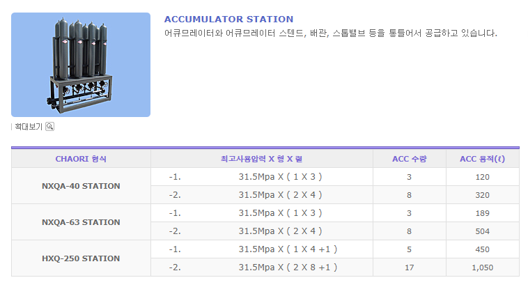Click the ACC volume value 189
The image size is (528, 287).
click(x=483, y=213)
